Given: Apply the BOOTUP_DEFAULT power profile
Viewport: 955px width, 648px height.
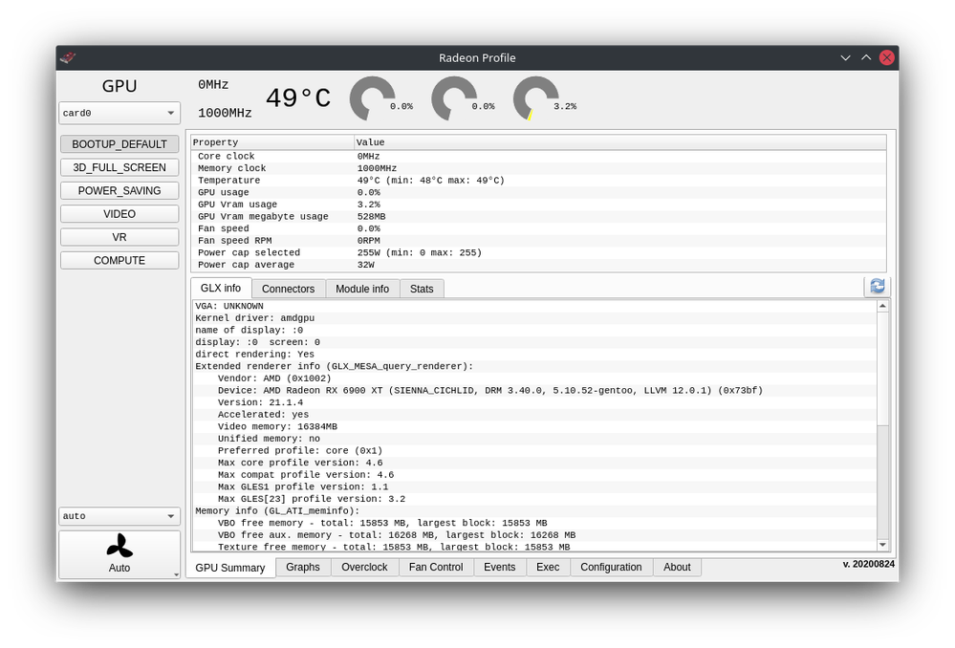Looking at the screenshot, I should [x=119, y=144].
